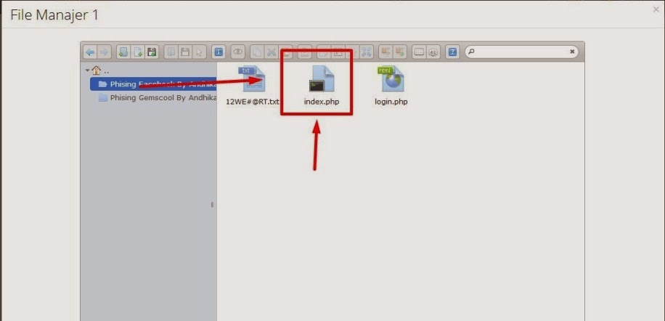Collapse the root tree arrow beside the home icon
The image size is (665, 321).
pos(87,71)
